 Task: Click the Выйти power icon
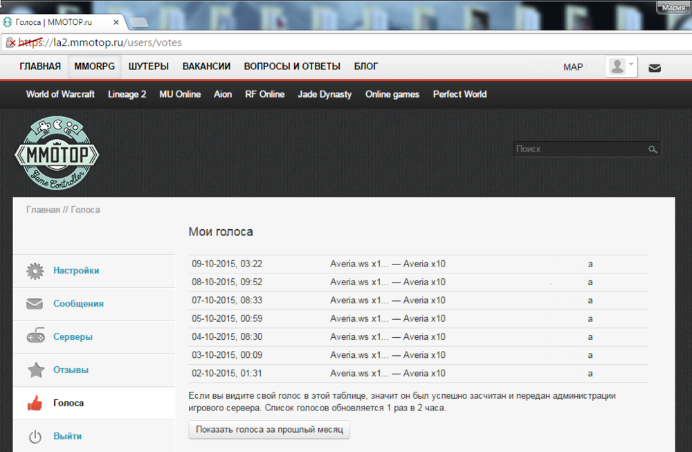pos(34,435)
